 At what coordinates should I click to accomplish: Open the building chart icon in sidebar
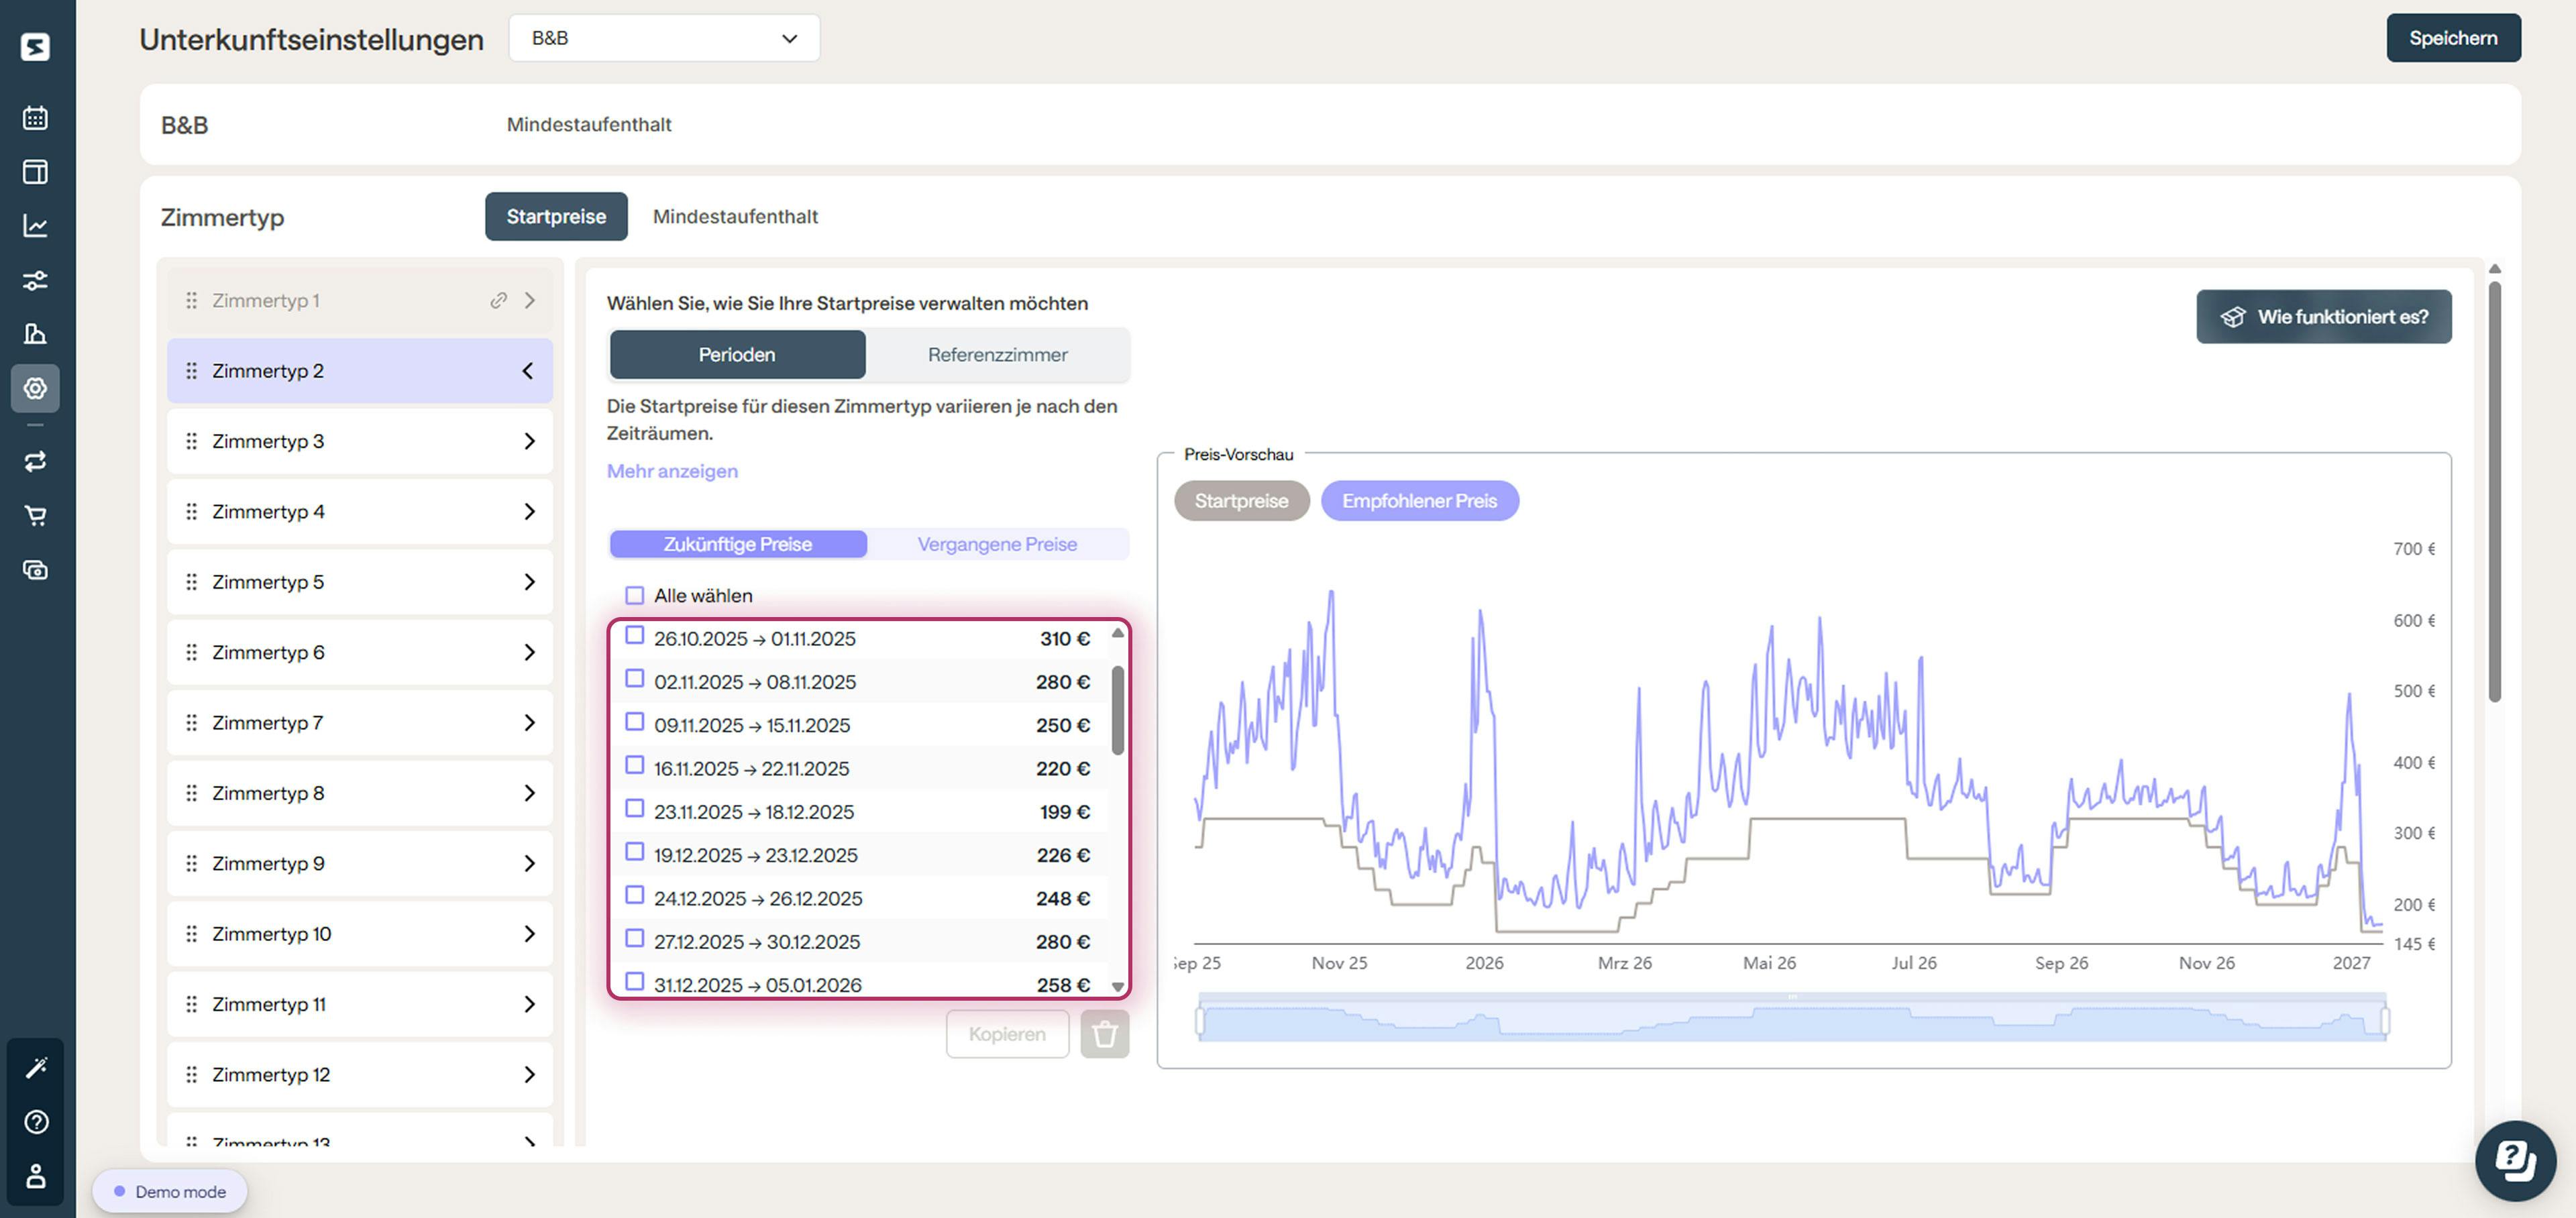(35, 334)
